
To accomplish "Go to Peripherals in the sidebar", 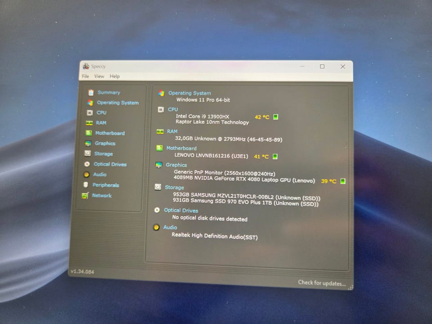I will click(106, 185).
